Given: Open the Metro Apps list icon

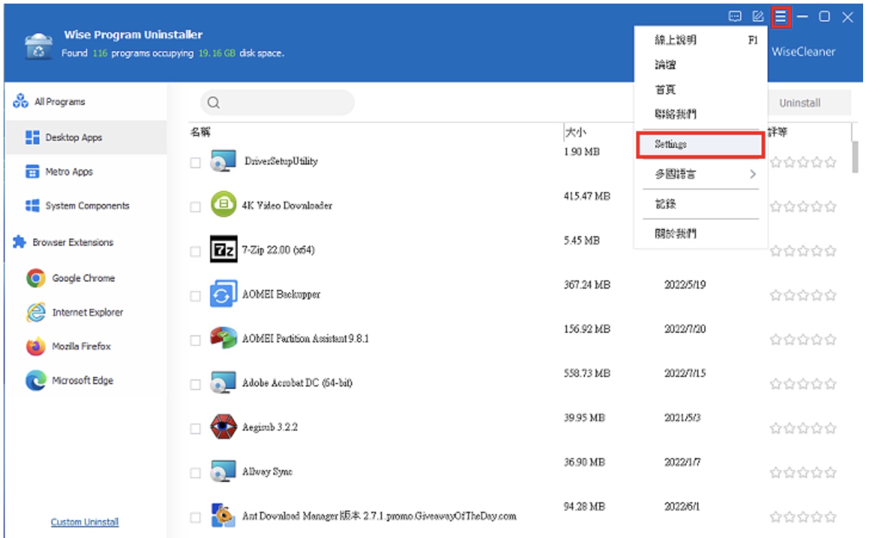Looking at the screenshot, I should click(32, 172).
